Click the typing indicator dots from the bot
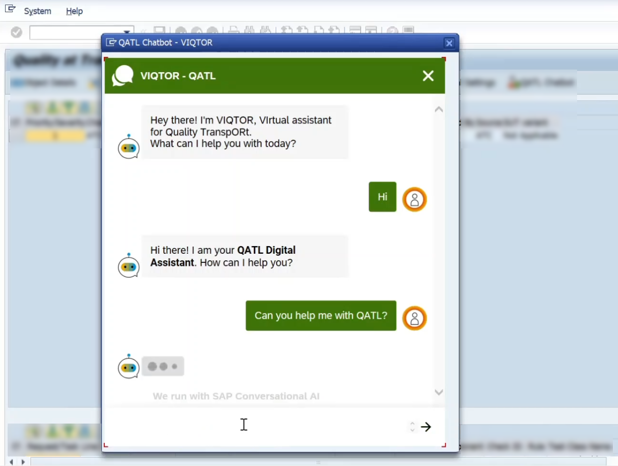The height and width of the screenshot is (466, 618). click(x=163, y=366)
